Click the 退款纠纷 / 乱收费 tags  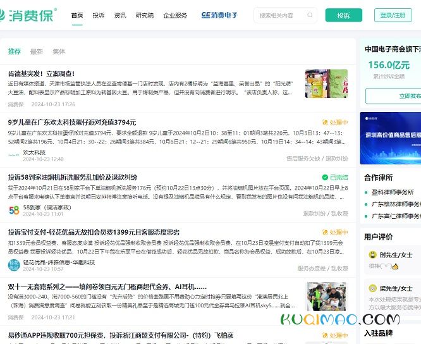[x=326, y=214]
